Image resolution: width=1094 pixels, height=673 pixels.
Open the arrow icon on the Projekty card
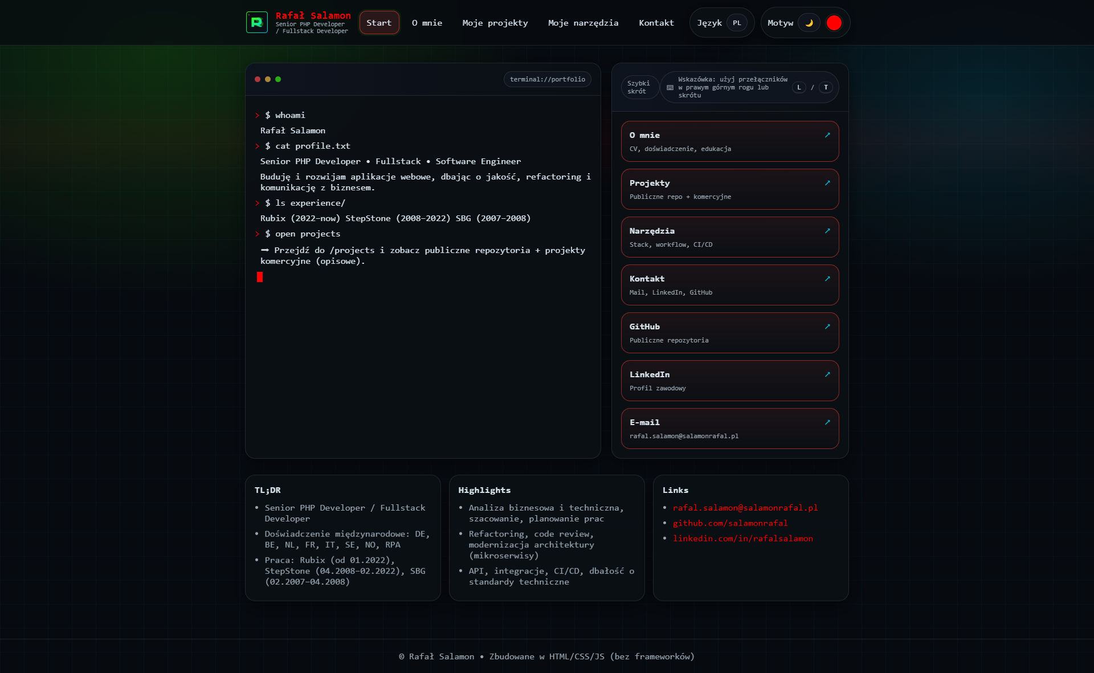pos(827,183)
